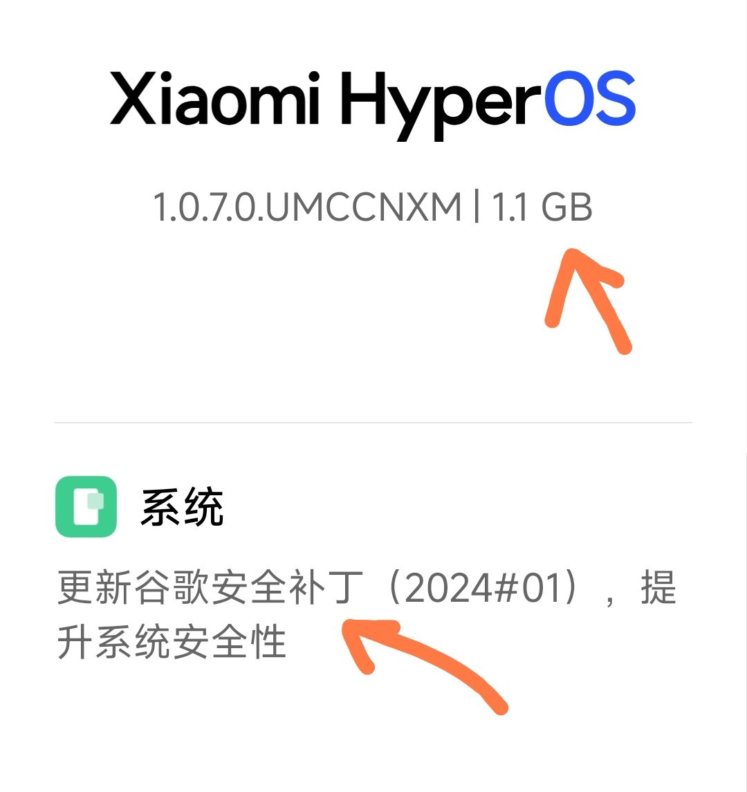Open the 系统 section heading
Viewport: 747px width, 792px height.
tap(182, 506)
